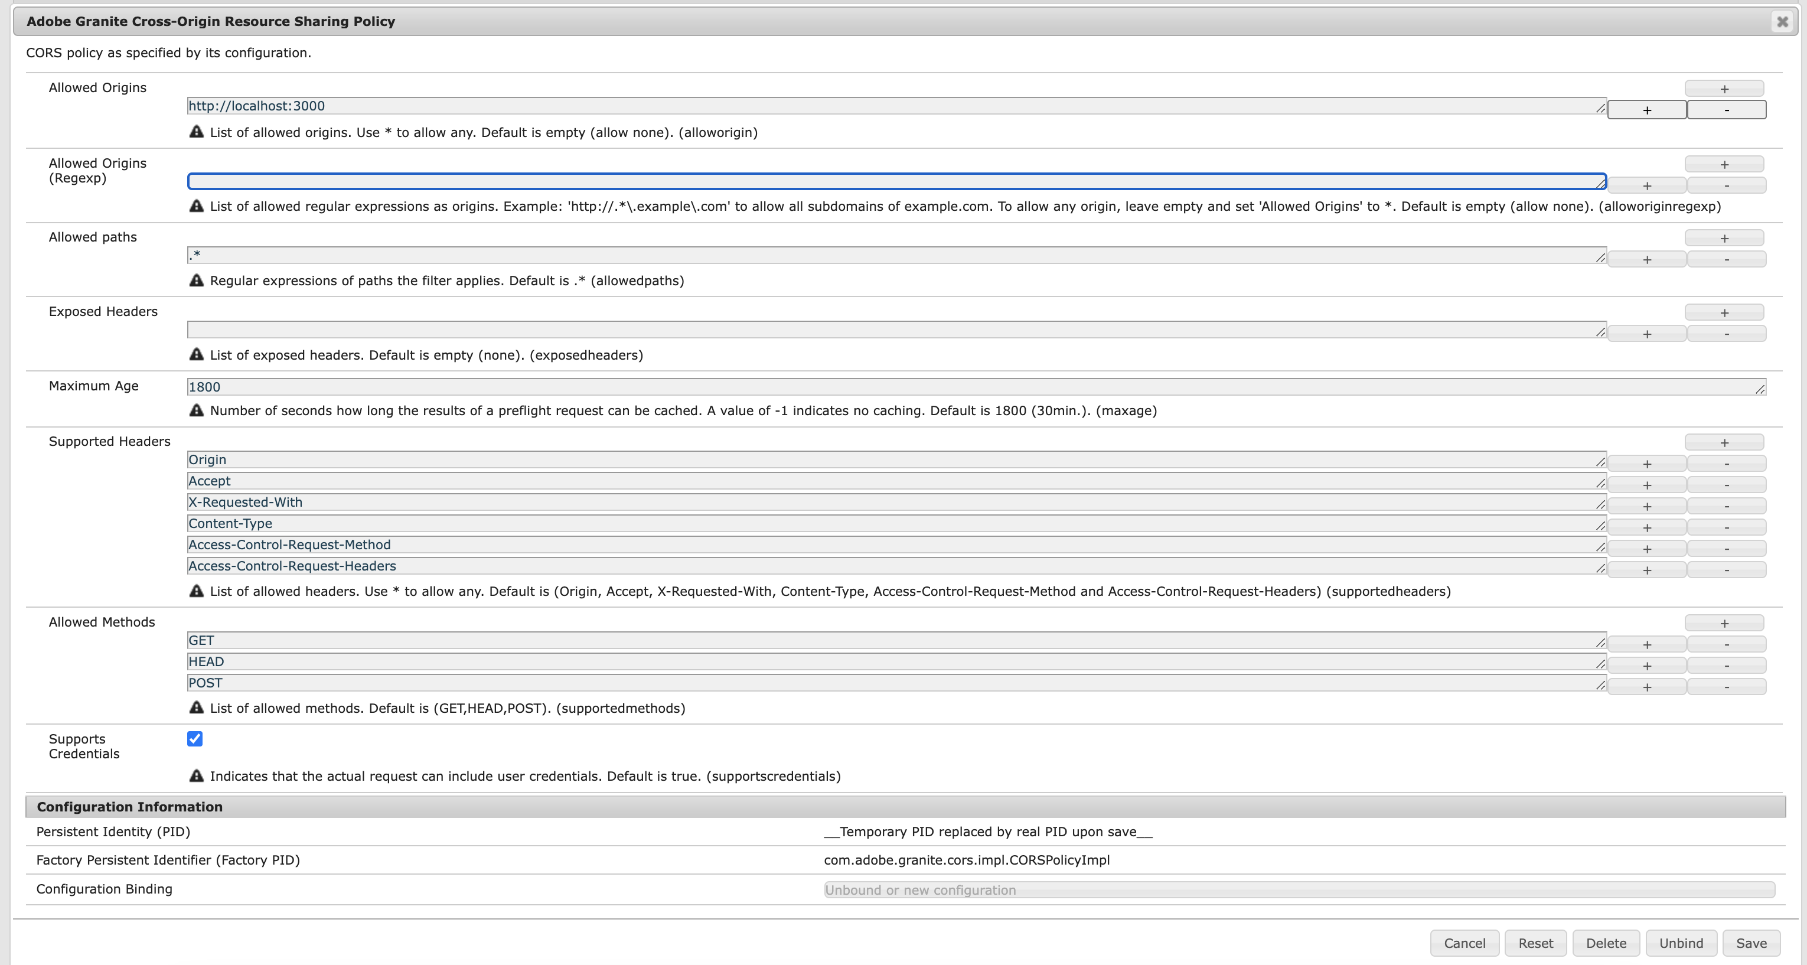Screen dimensions: 1807x965
Task: Click the warning icon for allowed methods description
Action: click(197, 708)
